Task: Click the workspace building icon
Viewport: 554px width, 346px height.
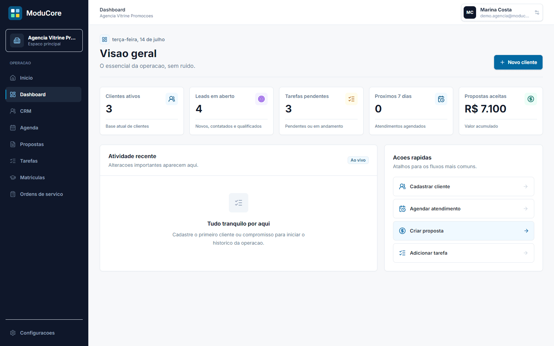Action: (x=17, y=40)
